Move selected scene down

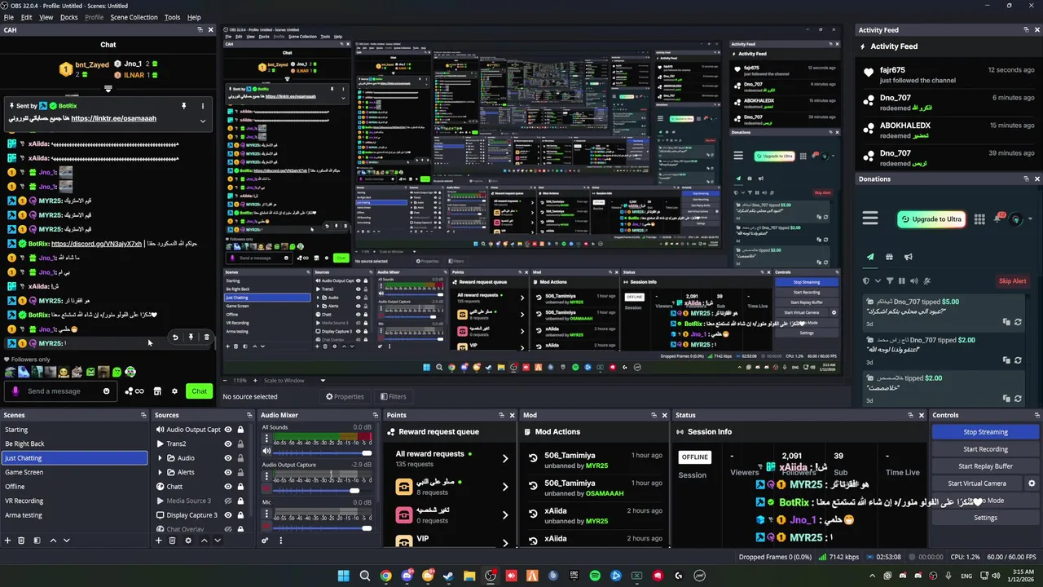tap(66, 540)
